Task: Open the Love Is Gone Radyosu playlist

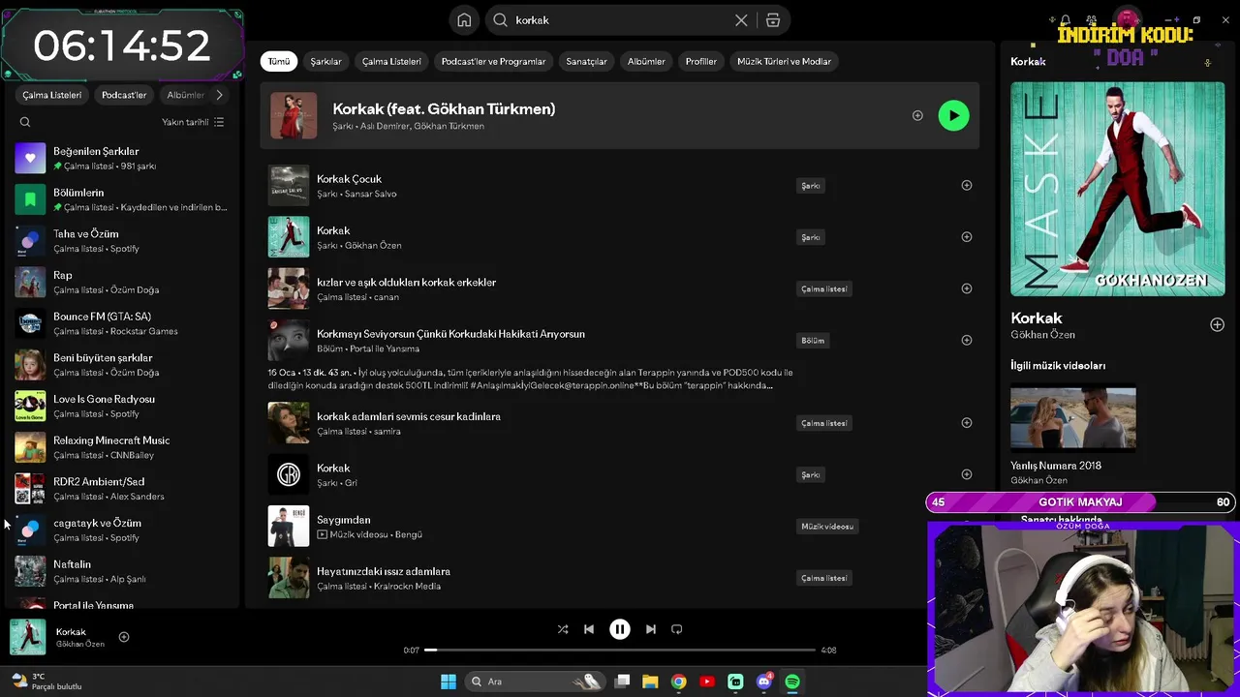Action: coord(121,406)
